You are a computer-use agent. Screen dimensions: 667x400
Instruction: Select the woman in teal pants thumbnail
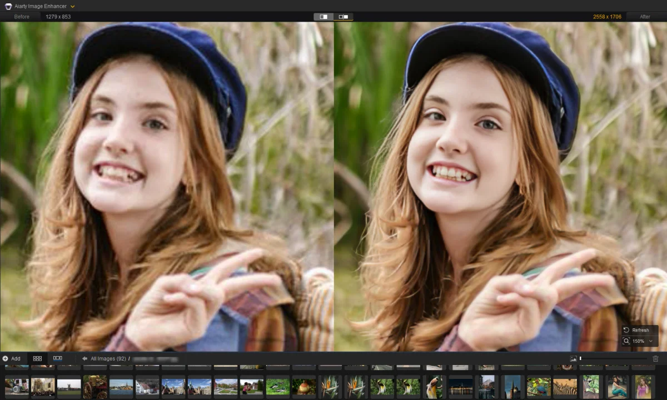(x=617, y=386)
